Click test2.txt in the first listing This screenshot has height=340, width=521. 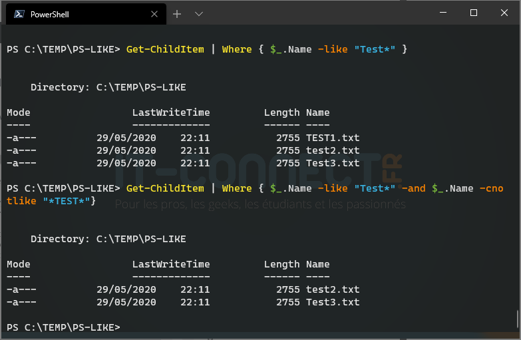tap(333, 150)
